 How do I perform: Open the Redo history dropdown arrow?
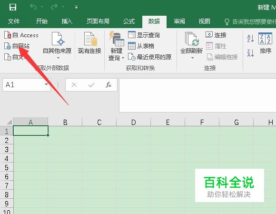pos(63,7)
